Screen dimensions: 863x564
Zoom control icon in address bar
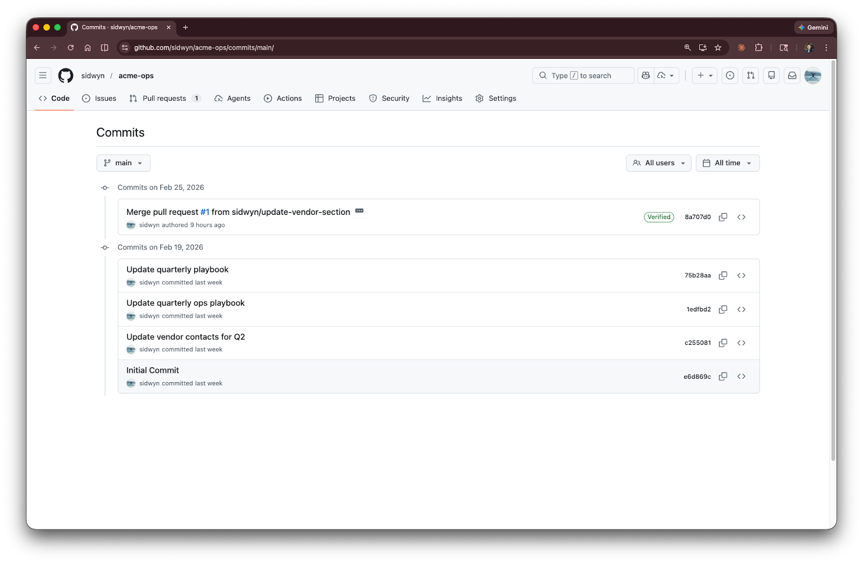[x=687, y=47]
